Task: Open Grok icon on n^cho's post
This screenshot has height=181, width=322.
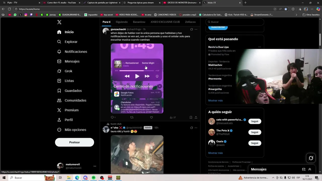Action: point(191,128)
